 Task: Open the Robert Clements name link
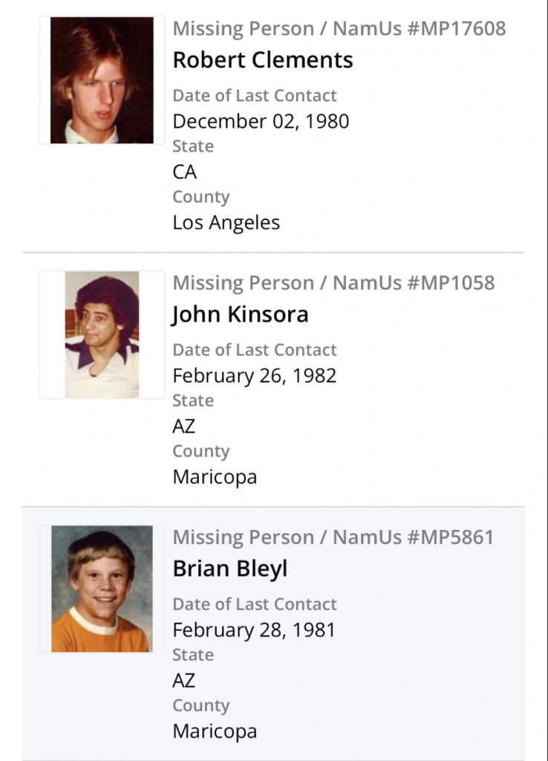(263, 60)
